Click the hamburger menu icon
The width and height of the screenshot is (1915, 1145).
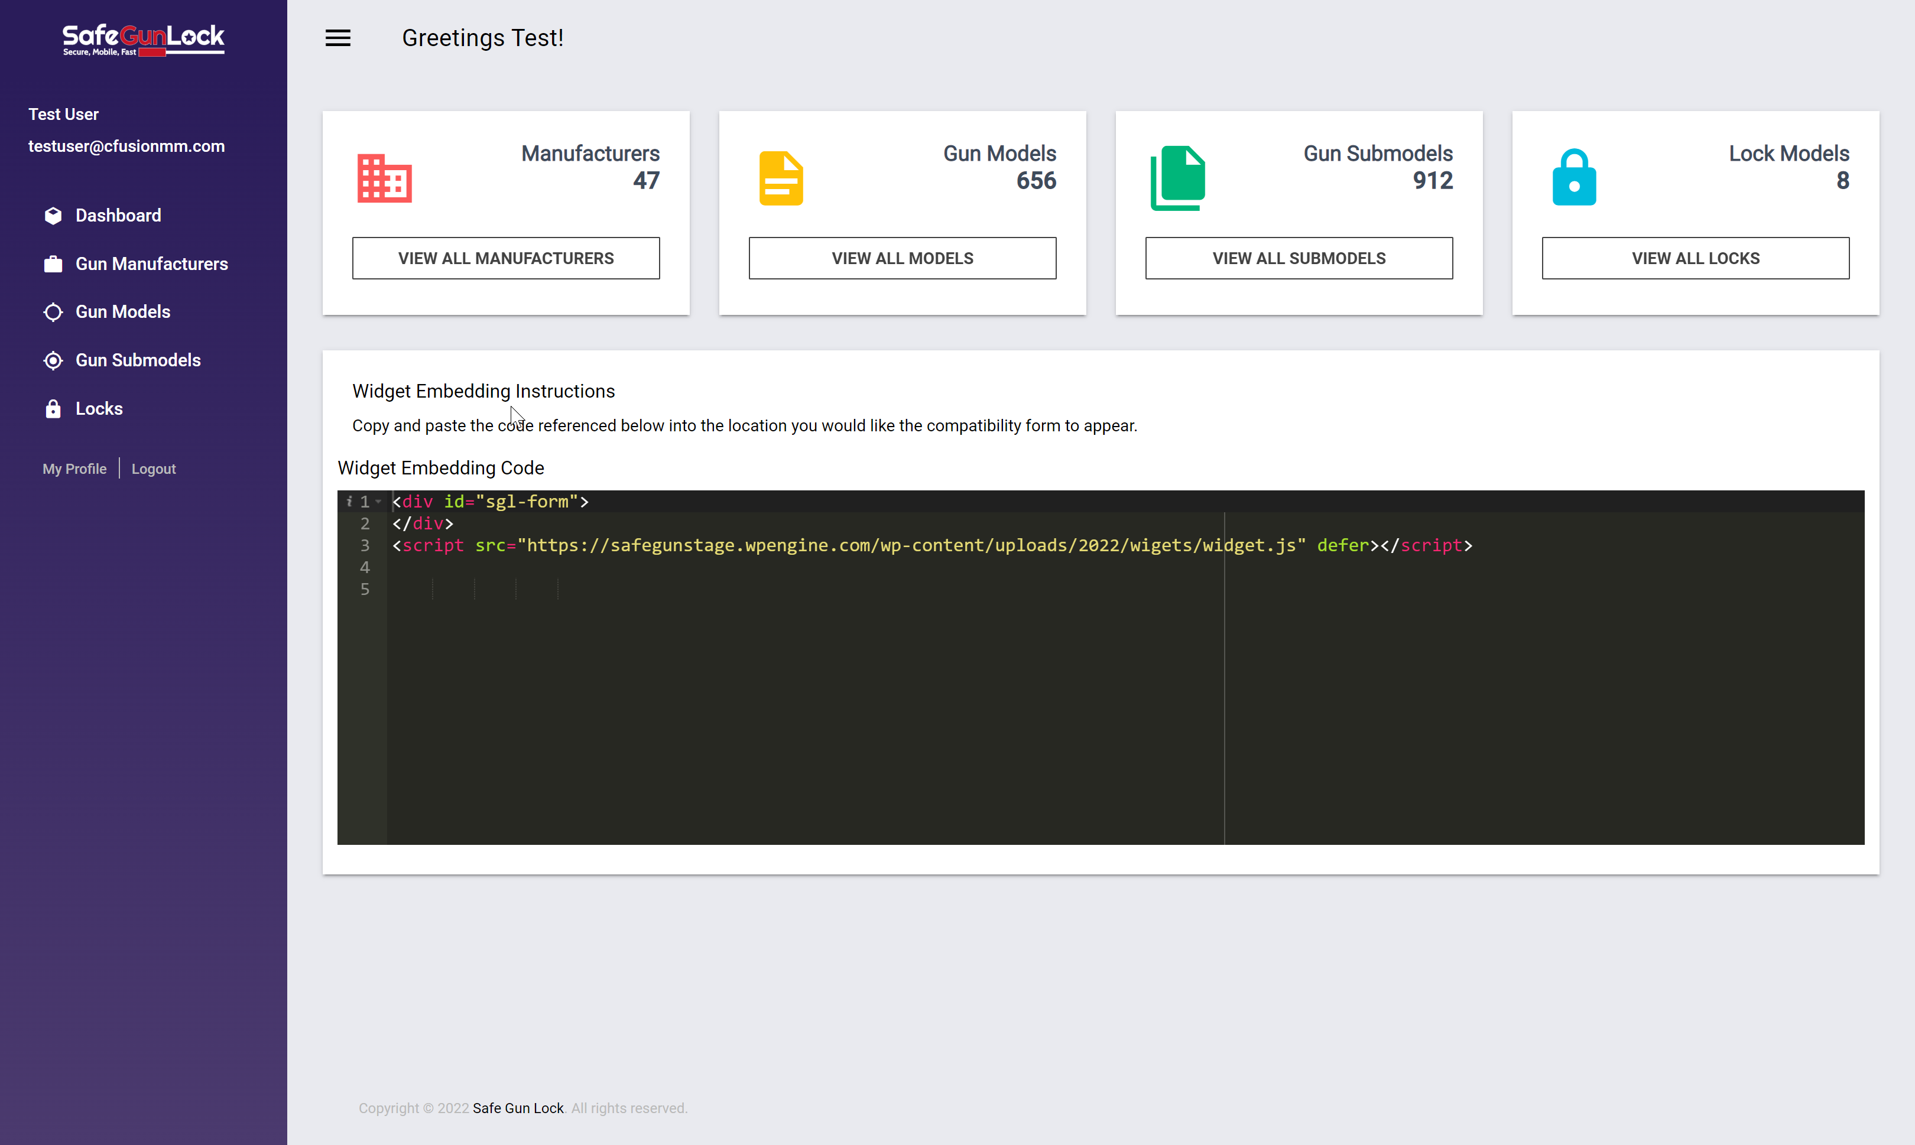coord(337,38)
